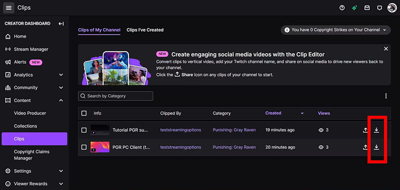The image size is (400, 190).
Task: Download the Tutorial PGR clip
Action: (x=376, y=130)
